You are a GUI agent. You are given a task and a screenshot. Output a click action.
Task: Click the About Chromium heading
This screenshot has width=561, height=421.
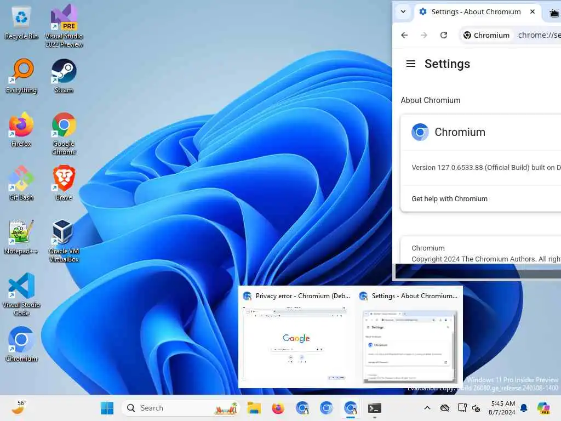click(431, 100)
